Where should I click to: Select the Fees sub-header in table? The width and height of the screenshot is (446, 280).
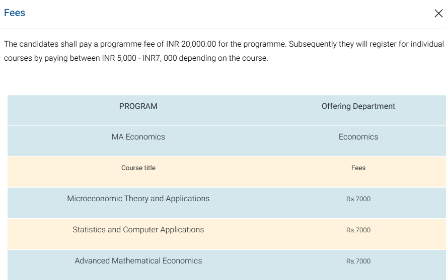[358, 168]
